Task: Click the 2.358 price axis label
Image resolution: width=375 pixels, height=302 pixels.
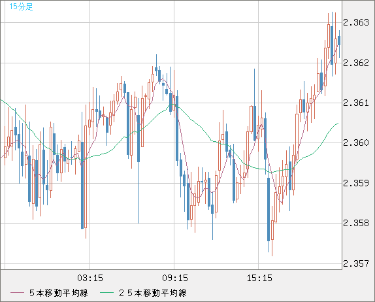Action: tap(356, 224)
